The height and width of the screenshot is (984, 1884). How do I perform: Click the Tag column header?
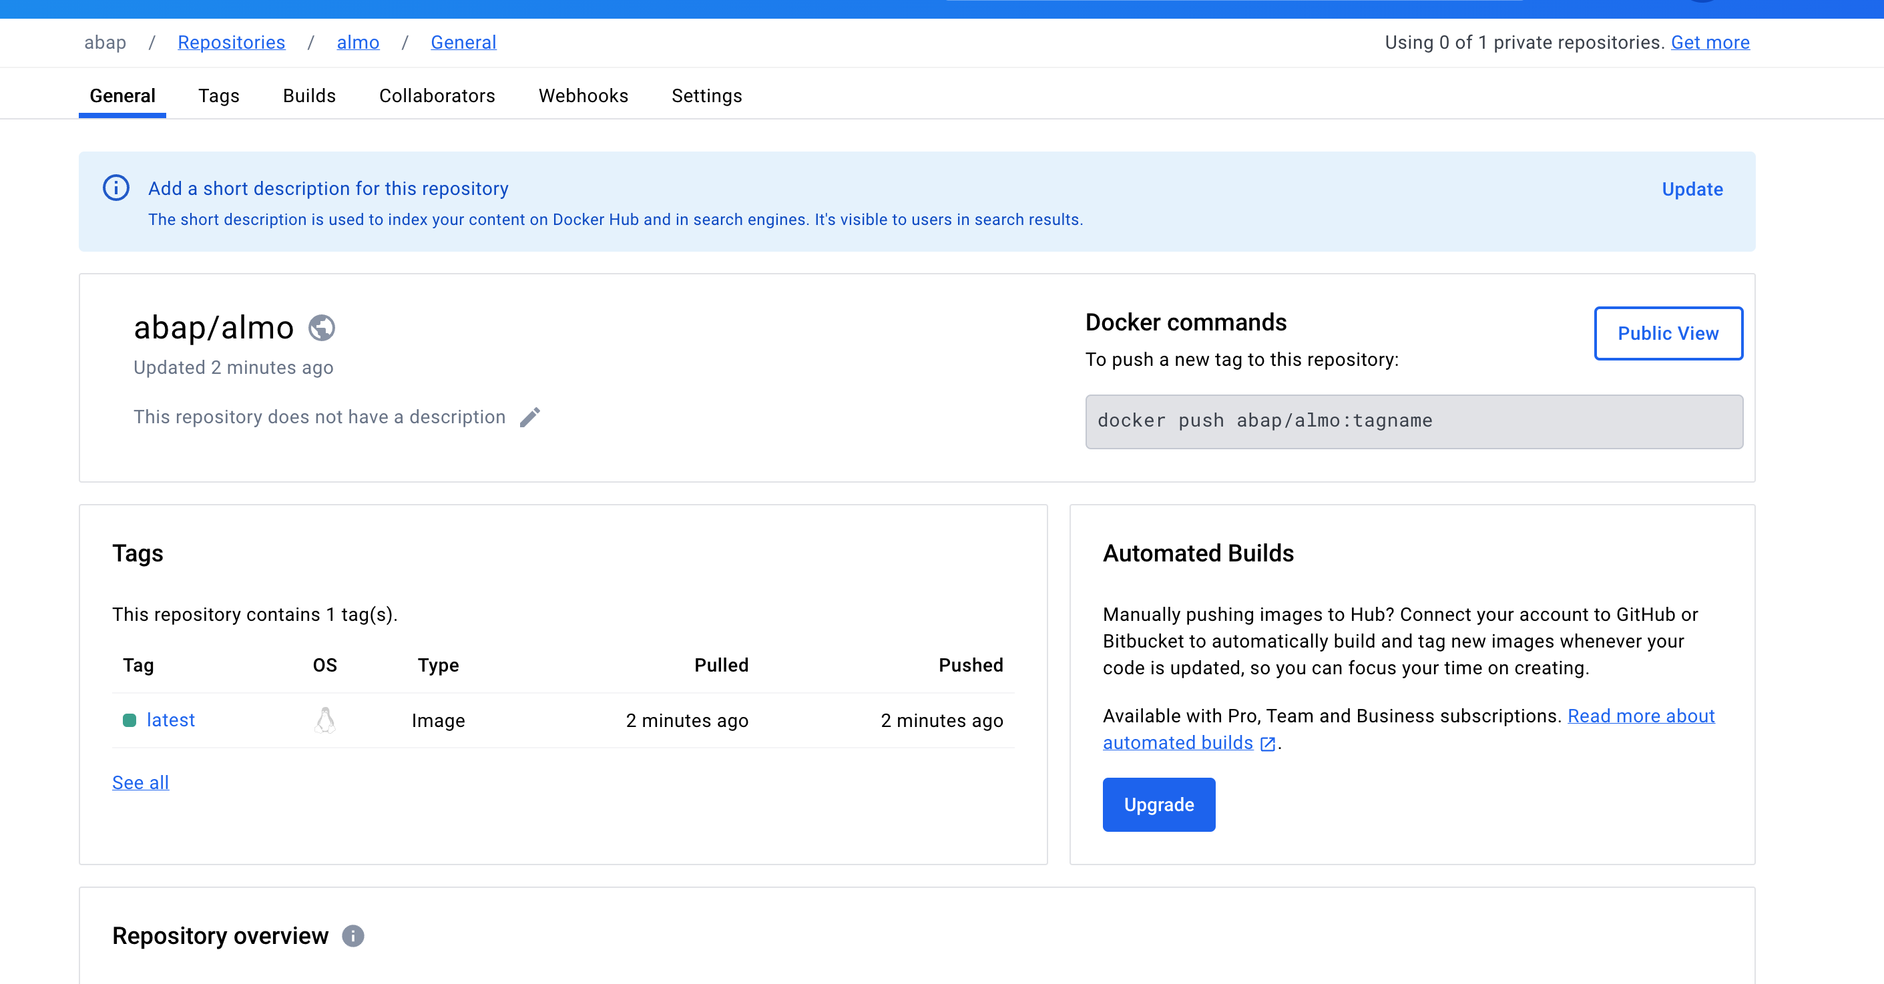click(x=138, y=666)
